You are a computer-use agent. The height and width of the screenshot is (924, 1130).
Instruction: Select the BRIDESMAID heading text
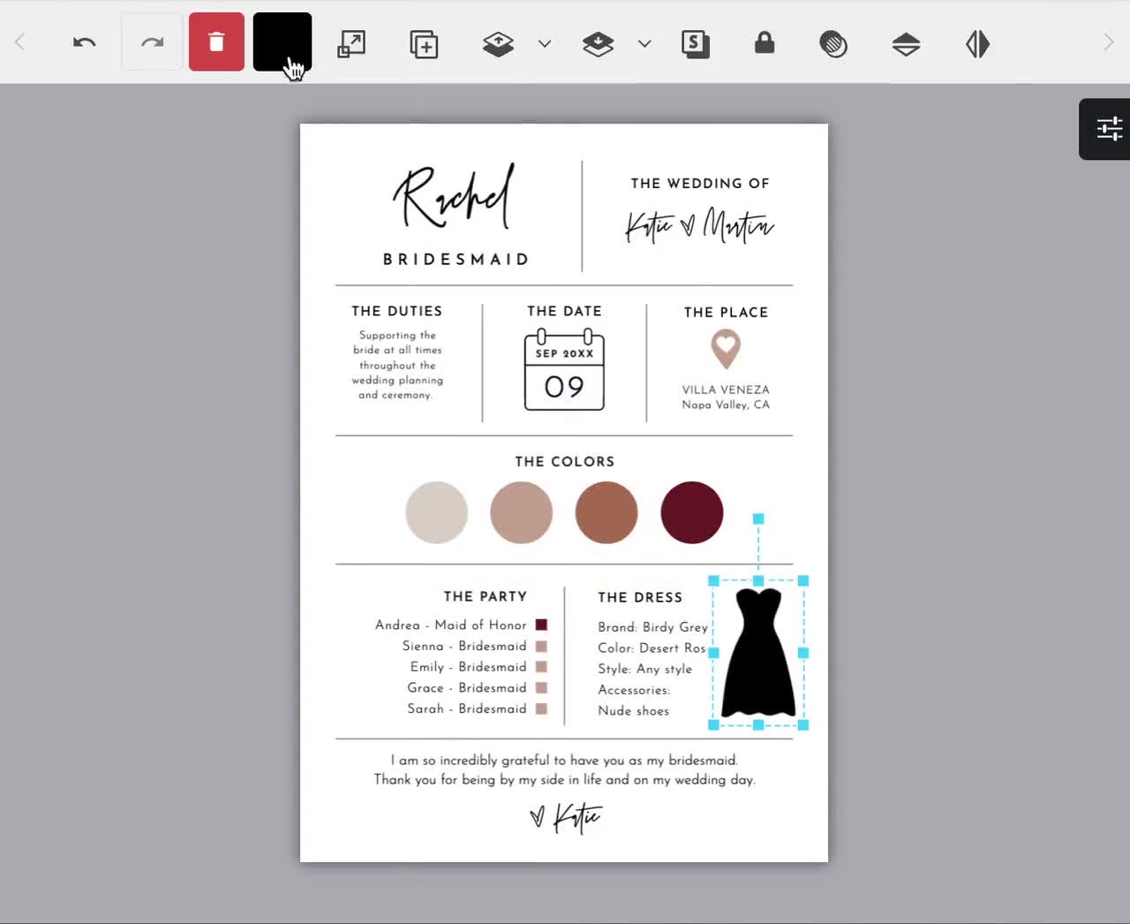[456, 259]
